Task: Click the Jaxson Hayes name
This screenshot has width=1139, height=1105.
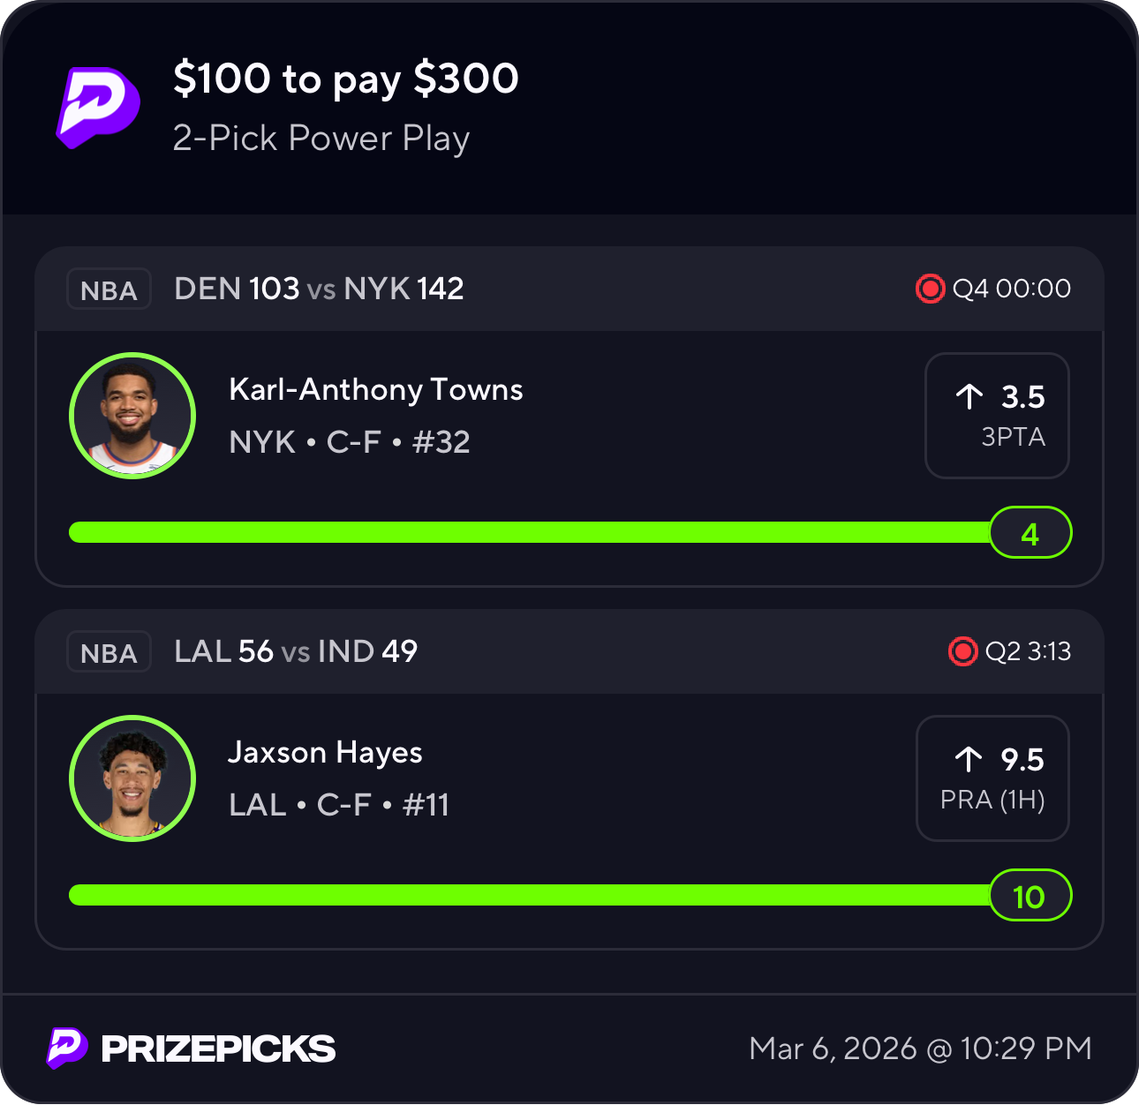Action: pos(325,752)
